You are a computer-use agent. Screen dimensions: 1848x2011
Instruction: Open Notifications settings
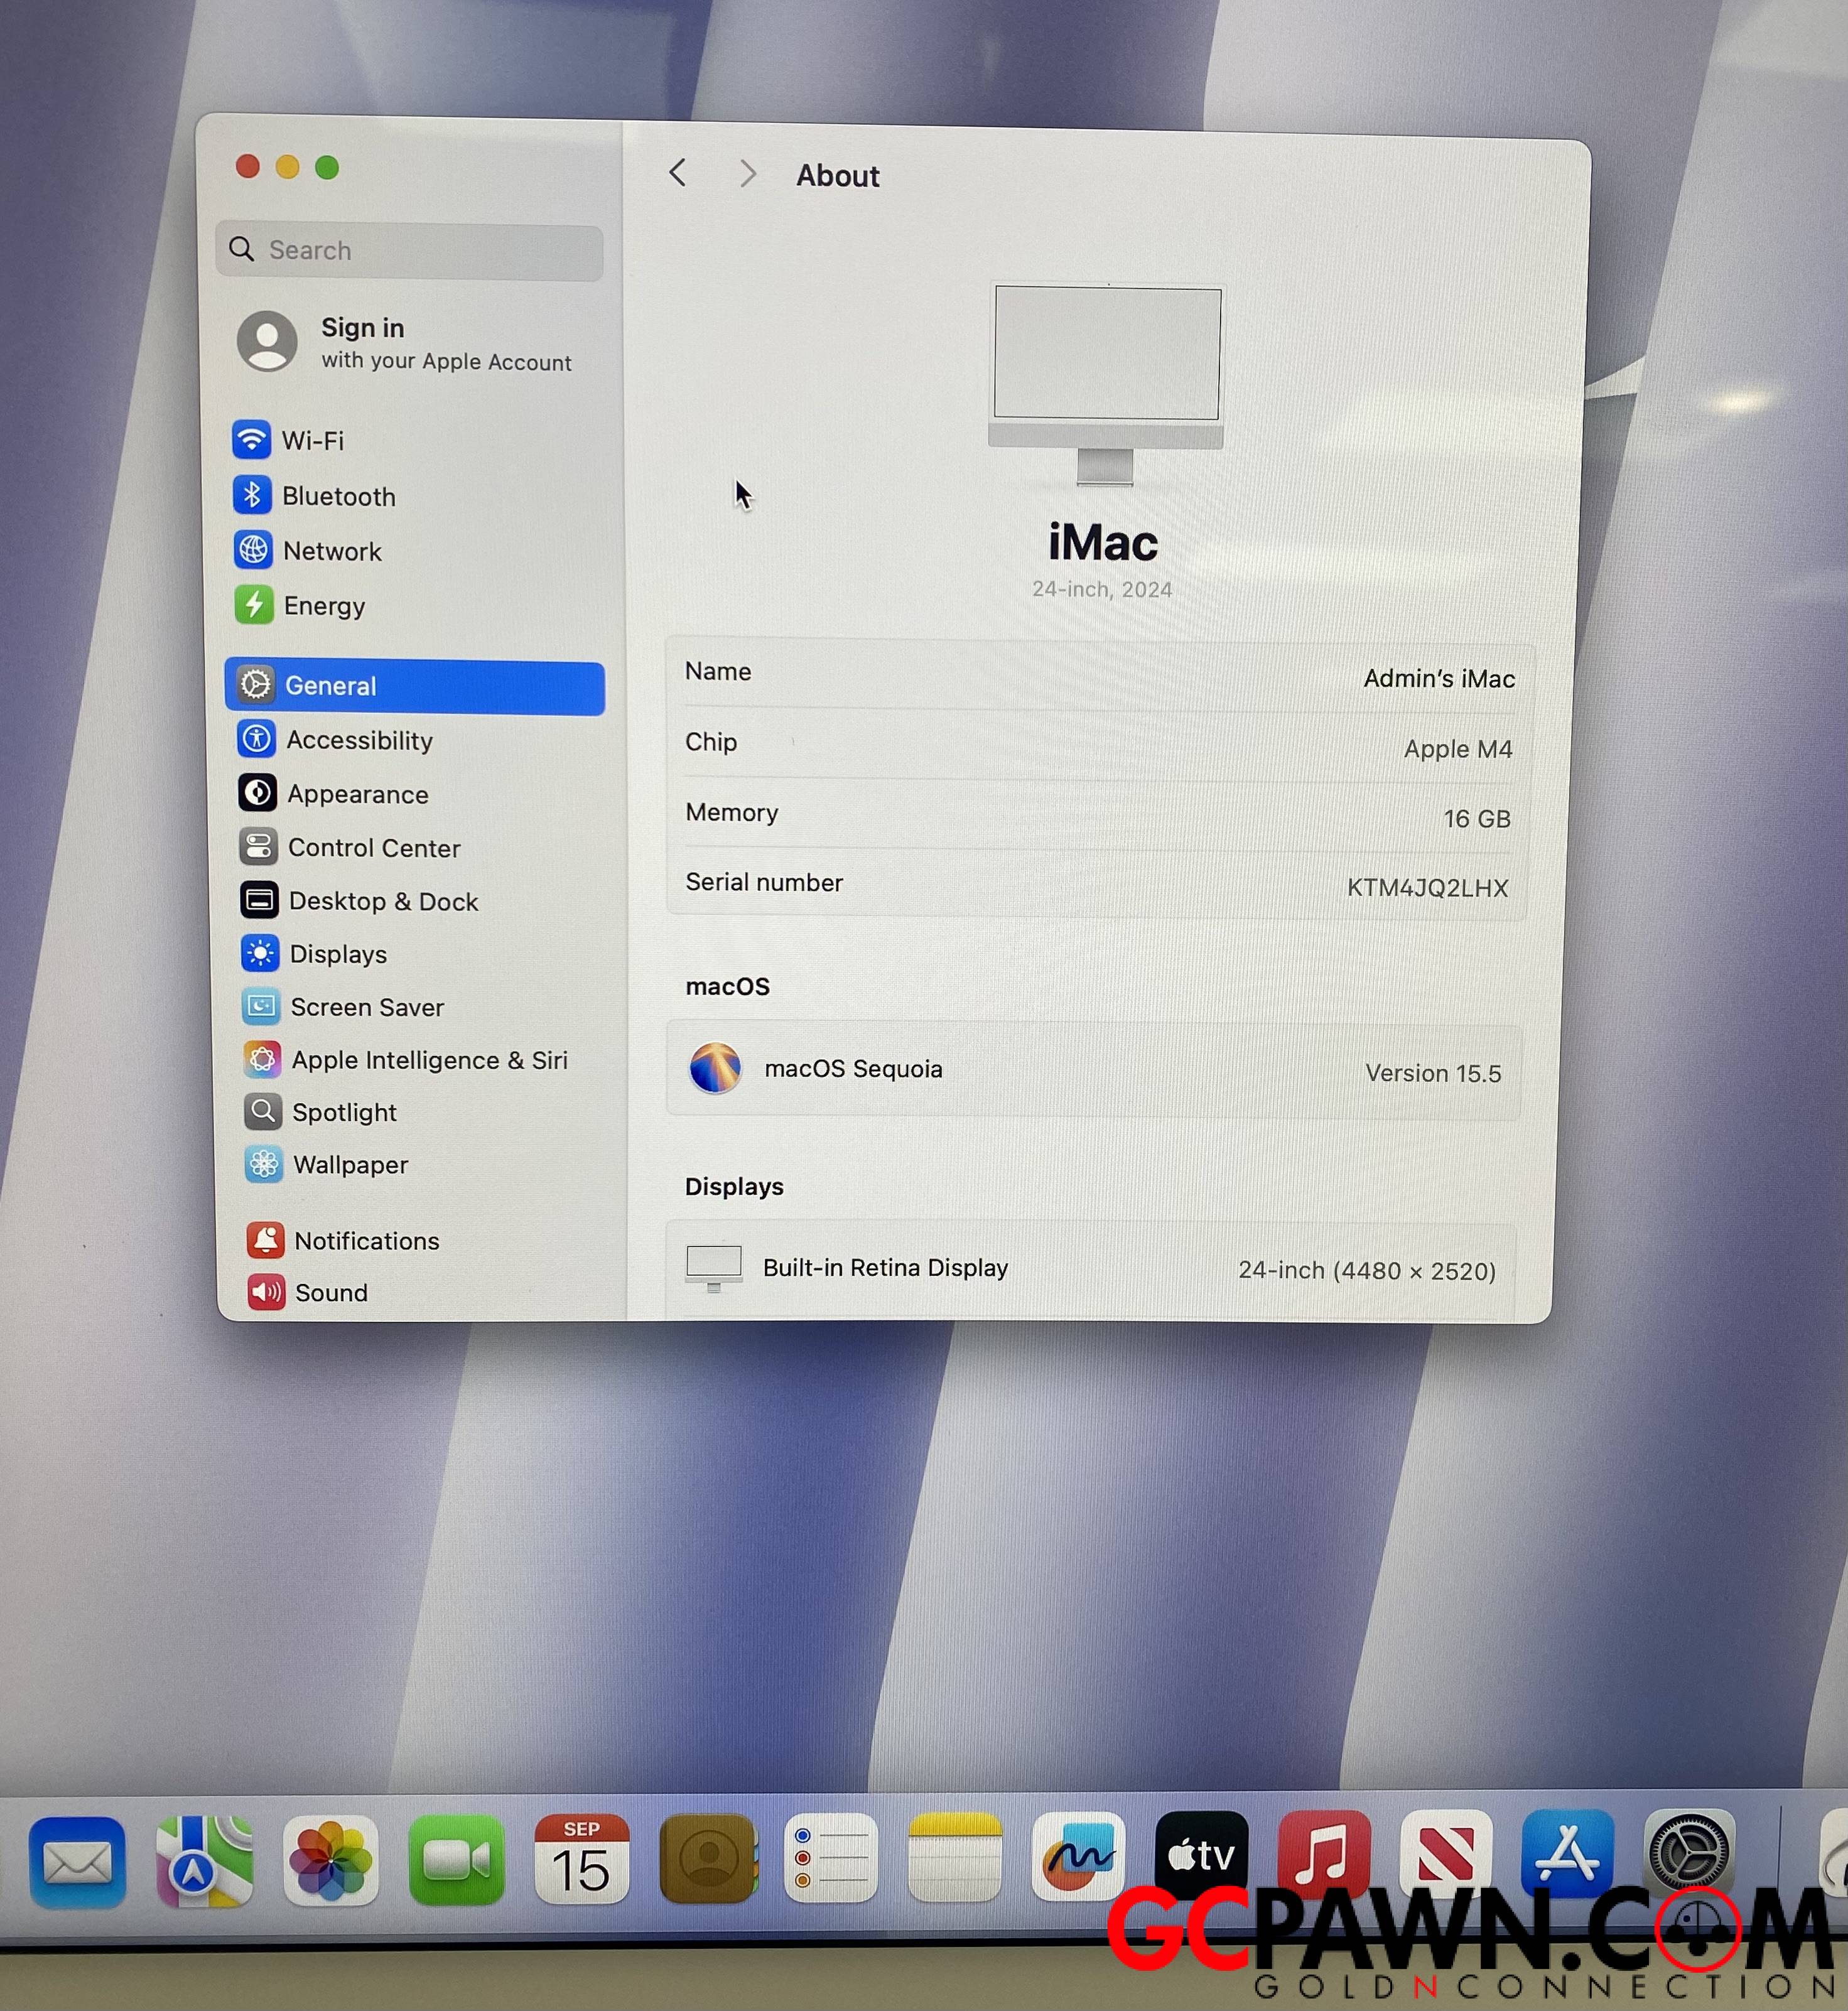click(366, 1241)
